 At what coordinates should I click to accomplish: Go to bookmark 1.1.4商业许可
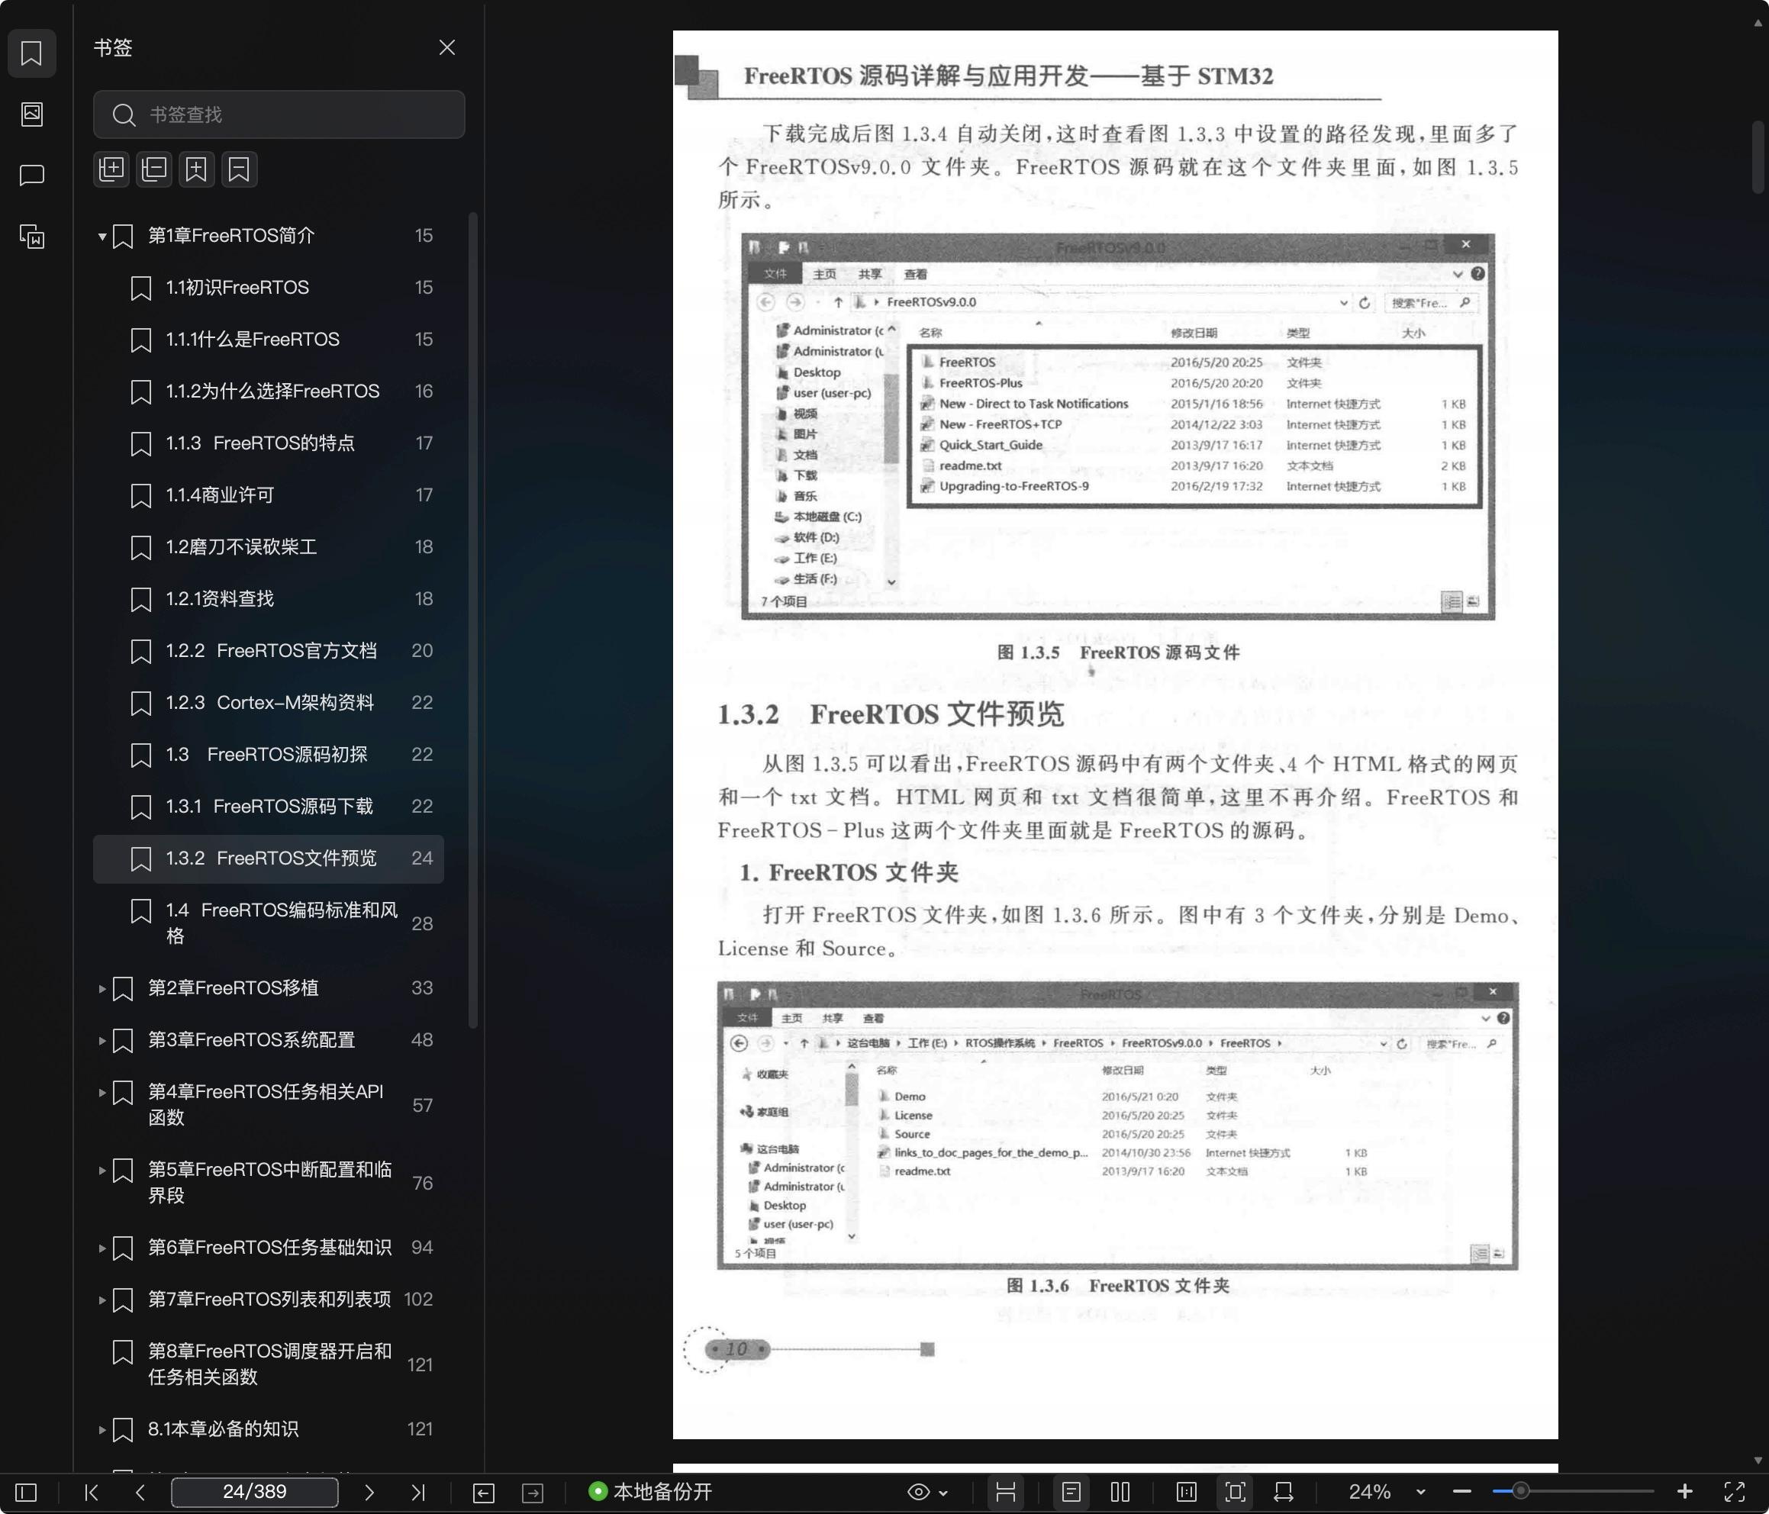(268, 495)
